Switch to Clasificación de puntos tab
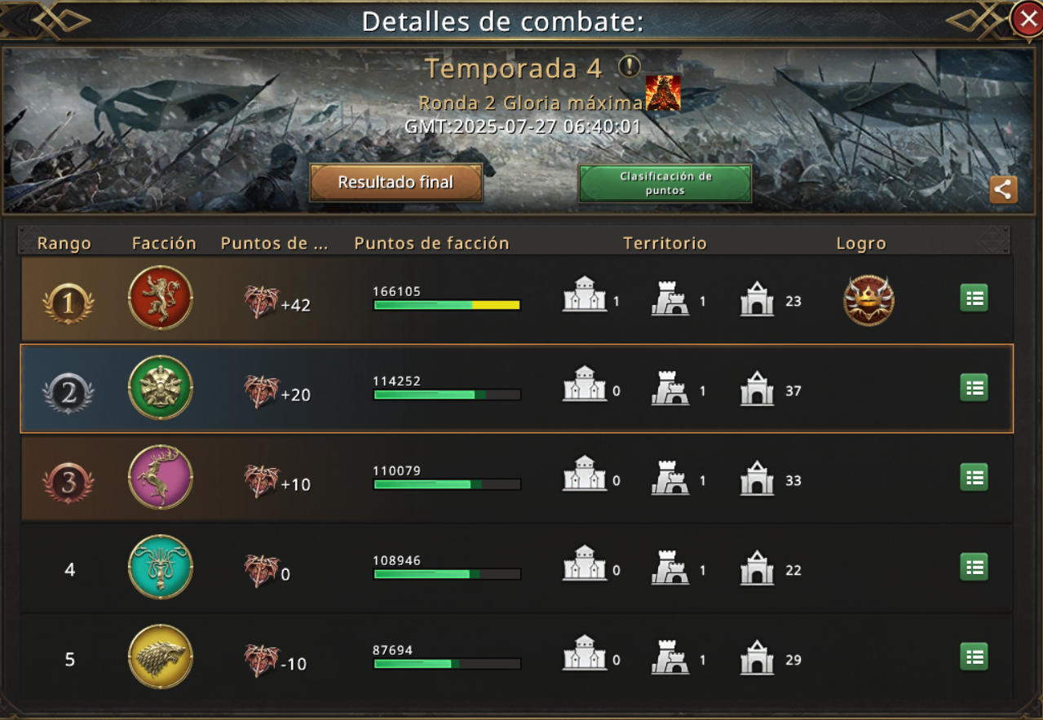The width and height of the screenshot is (1043, 720). click(665, 183)
